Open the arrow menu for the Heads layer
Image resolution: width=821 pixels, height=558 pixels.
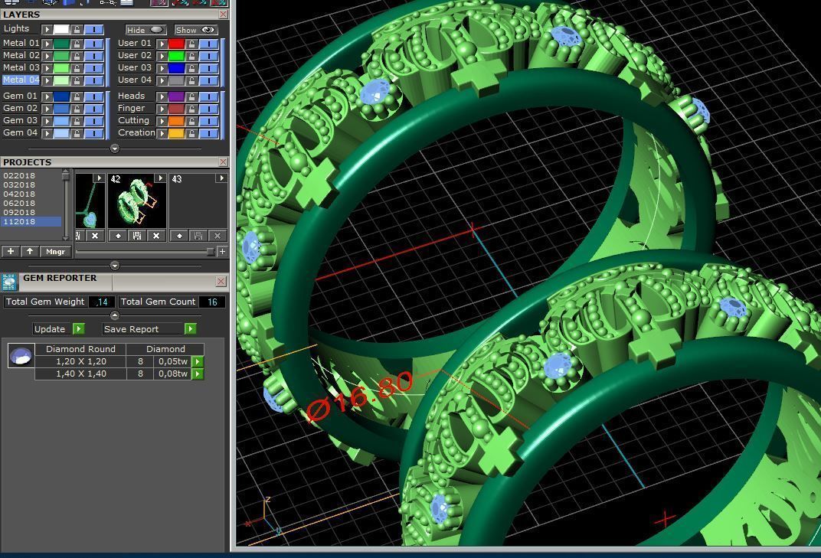[162, 96]
